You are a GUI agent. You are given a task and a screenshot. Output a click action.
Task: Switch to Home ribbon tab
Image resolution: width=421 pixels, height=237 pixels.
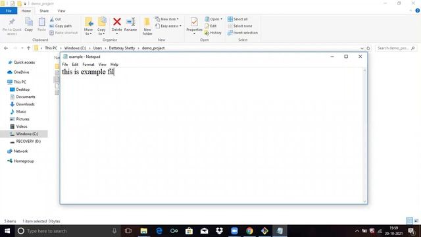(x=26, y=11)
